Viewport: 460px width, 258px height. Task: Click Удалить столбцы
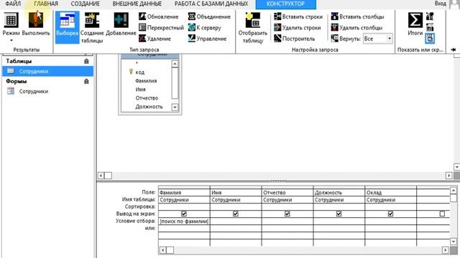point(356,27)
